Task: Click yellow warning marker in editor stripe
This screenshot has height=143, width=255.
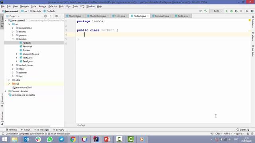Action: coord(249,20)
